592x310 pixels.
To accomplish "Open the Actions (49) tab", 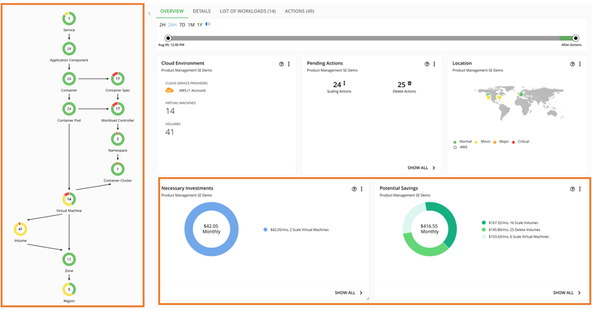I will (x=300, y=11).
